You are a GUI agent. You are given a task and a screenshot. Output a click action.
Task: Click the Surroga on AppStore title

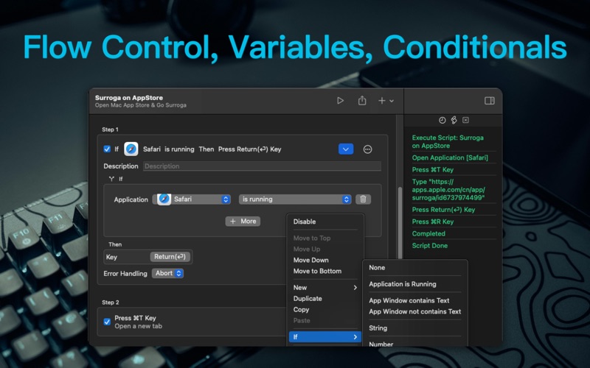click(128, 98)
